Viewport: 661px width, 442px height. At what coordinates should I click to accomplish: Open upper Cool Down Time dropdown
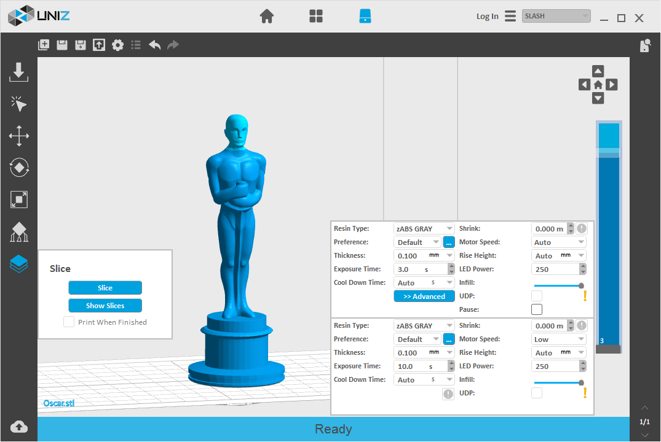(x=424, y=282)
